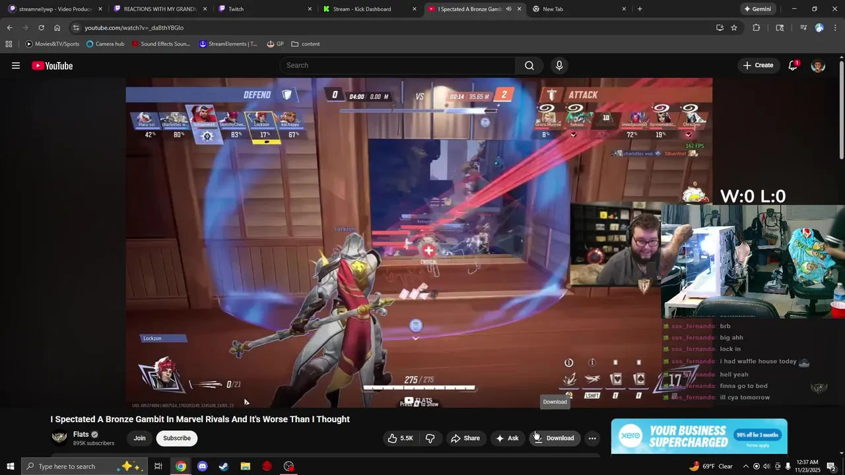View site information icon in address bar
Screen dimensions: 845x475
76,28
